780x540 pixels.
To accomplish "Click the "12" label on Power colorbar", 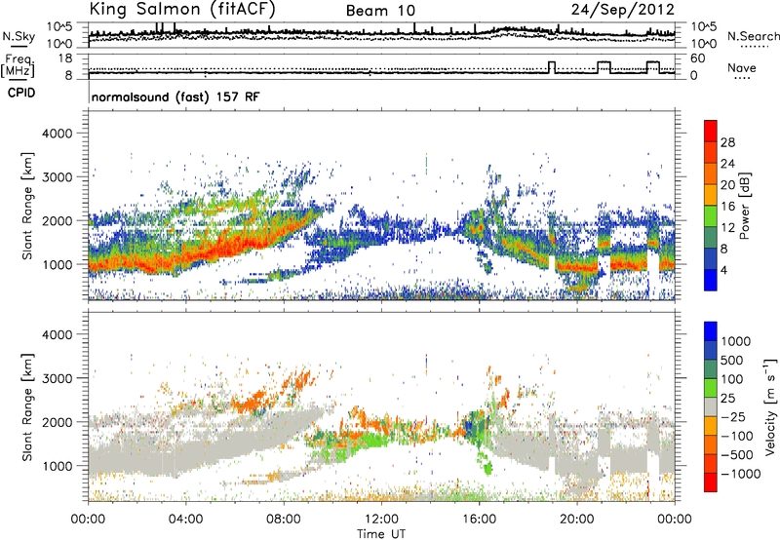I will [727, 228].
